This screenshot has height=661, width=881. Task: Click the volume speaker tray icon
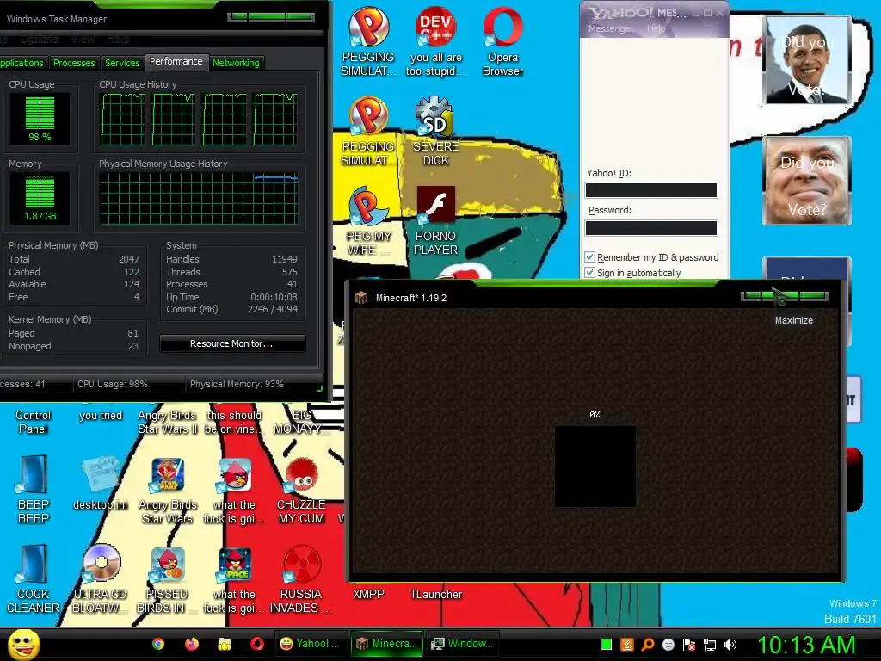pos(730,645)
